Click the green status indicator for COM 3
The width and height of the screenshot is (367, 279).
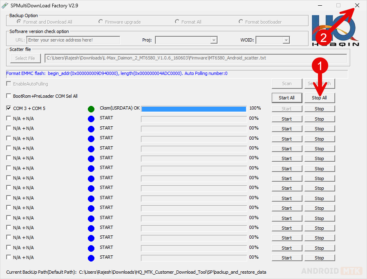pos(91,109)
